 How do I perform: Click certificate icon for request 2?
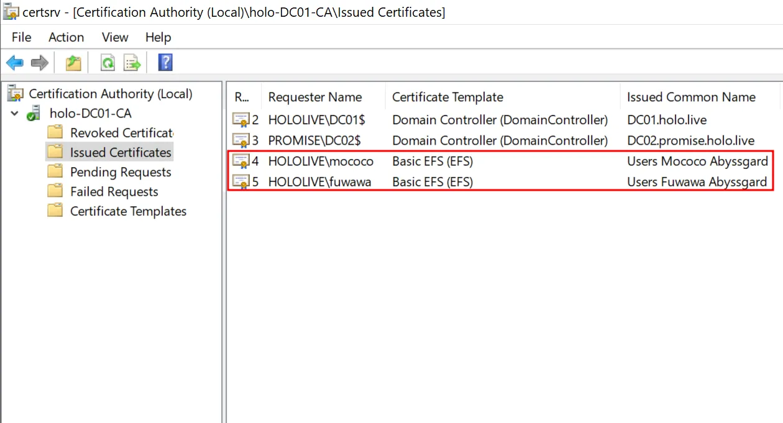[240, 119]
